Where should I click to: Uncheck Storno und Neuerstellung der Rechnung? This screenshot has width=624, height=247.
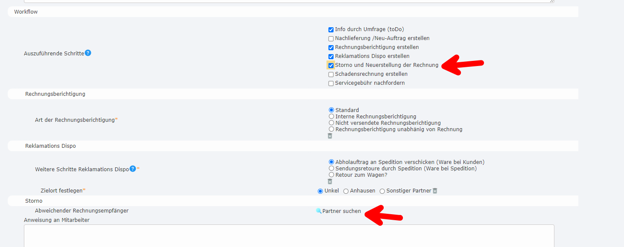click(330, 65)
